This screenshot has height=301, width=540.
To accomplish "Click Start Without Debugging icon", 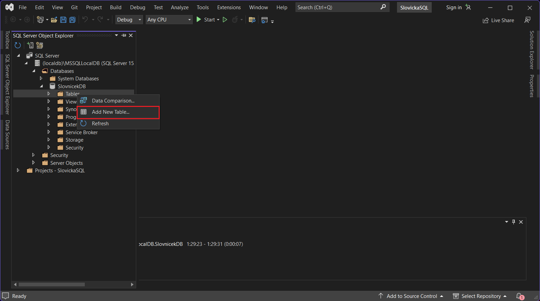I will 225,20.
